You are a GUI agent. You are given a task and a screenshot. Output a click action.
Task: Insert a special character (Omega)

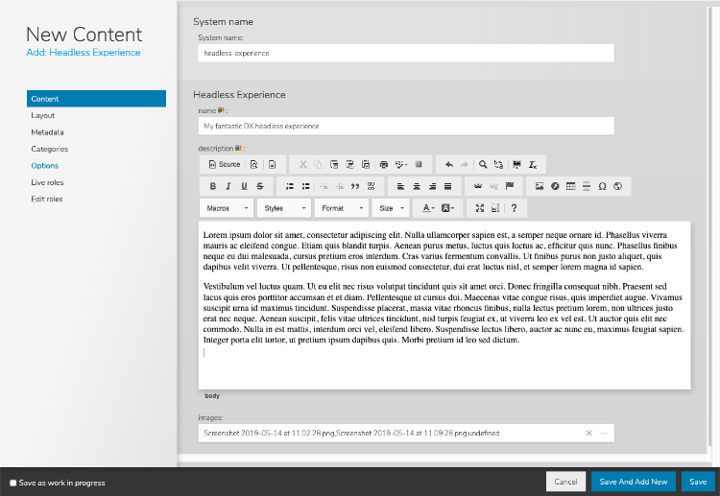(x=602, y=186)
